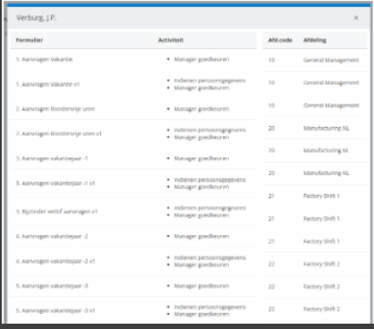Select form '5. Aanvragen vakantiejaar -3 v1'
This screenshot has width=374, height=329.
(55, 310)
